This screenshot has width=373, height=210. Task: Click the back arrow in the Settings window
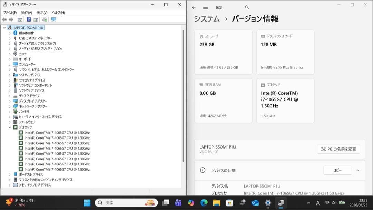pyautogui.click(x=193, y=7)
